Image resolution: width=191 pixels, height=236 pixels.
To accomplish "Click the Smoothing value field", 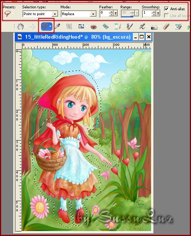I will point(147,13).
